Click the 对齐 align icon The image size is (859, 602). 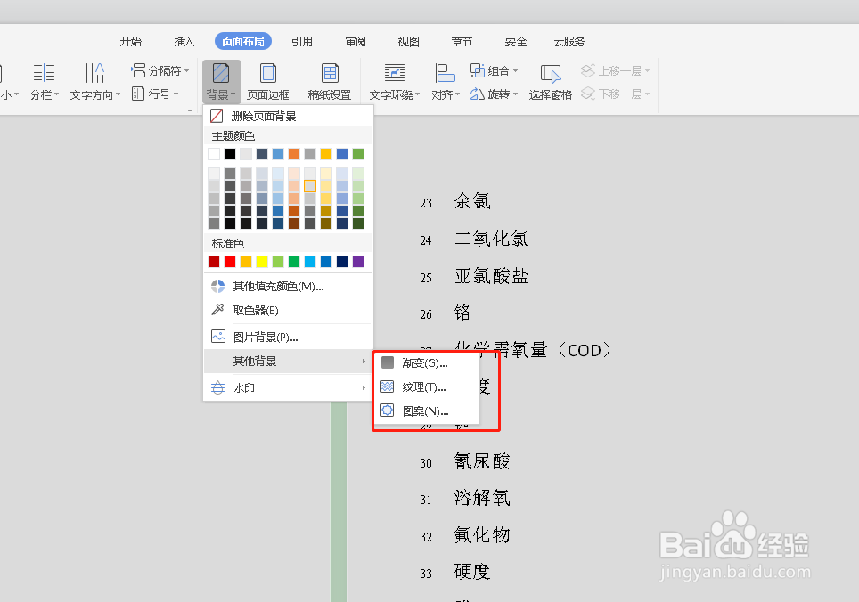point(445,72)
